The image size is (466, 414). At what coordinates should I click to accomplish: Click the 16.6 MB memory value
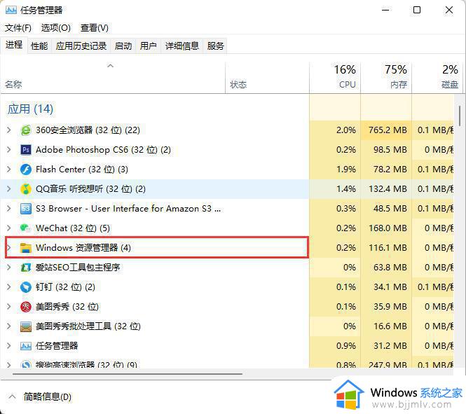[390, 326]
